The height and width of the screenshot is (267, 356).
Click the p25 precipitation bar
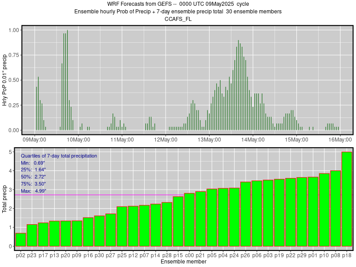(121, 227)
